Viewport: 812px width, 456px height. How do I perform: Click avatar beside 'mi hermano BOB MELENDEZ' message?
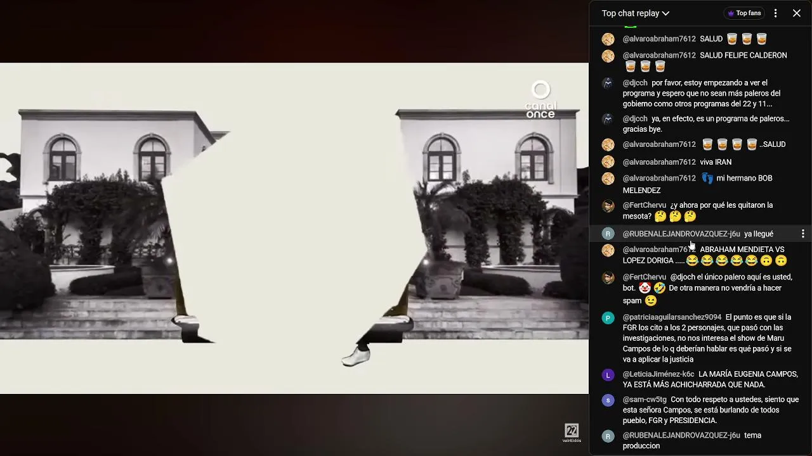pyautogui.click(x=608, y=179)
